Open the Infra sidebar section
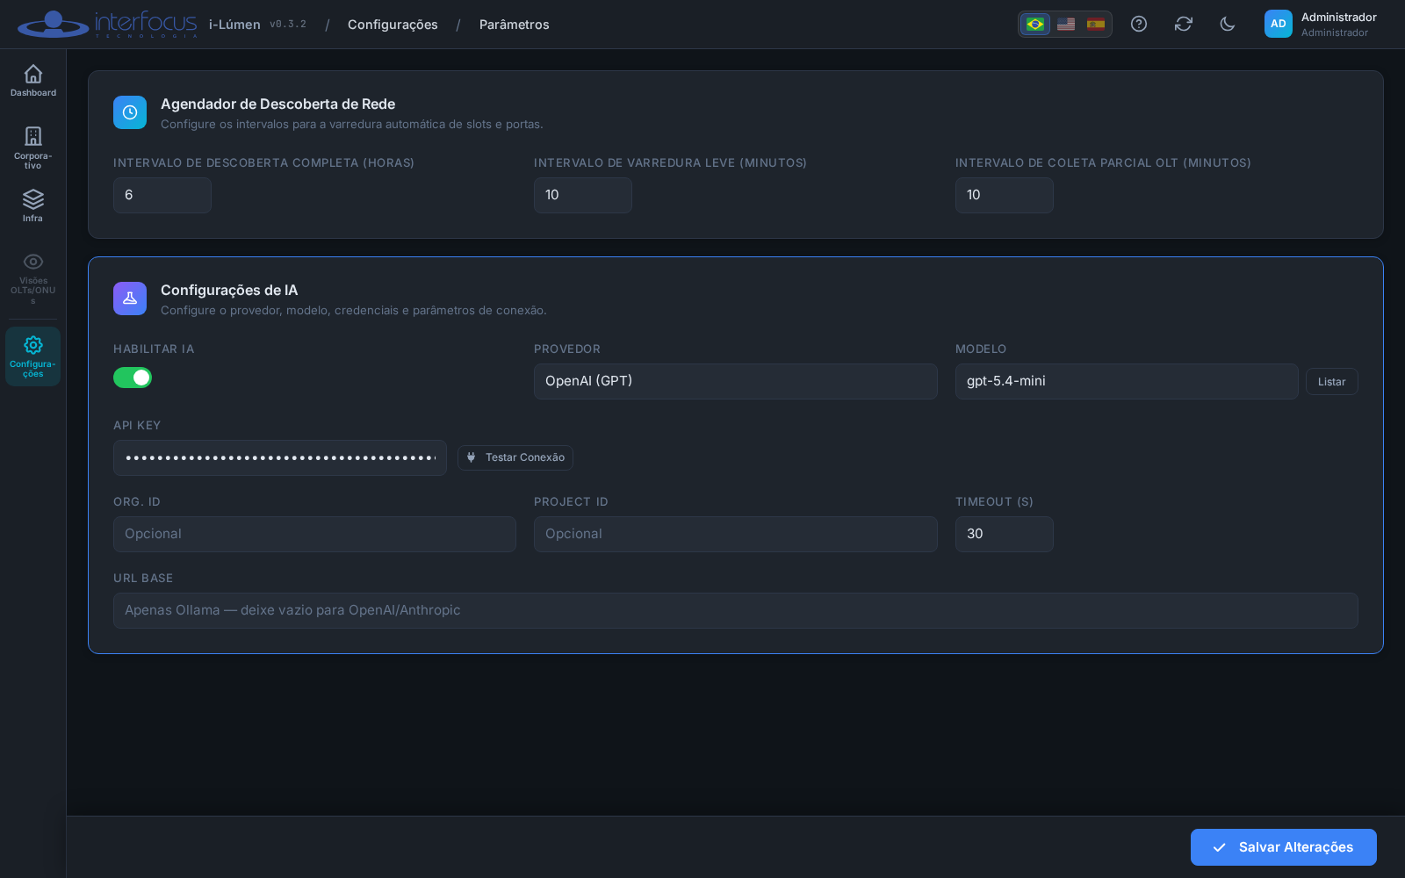The image size is (1405, 878). coord(33,205)
